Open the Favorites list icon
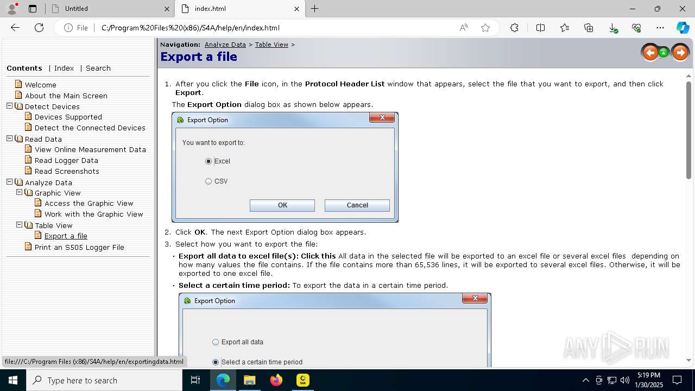695x391 pixels. [x=565, y=28]
